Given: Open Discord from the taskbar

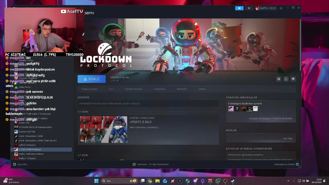Looking at the screenshot, I should 195,181.
